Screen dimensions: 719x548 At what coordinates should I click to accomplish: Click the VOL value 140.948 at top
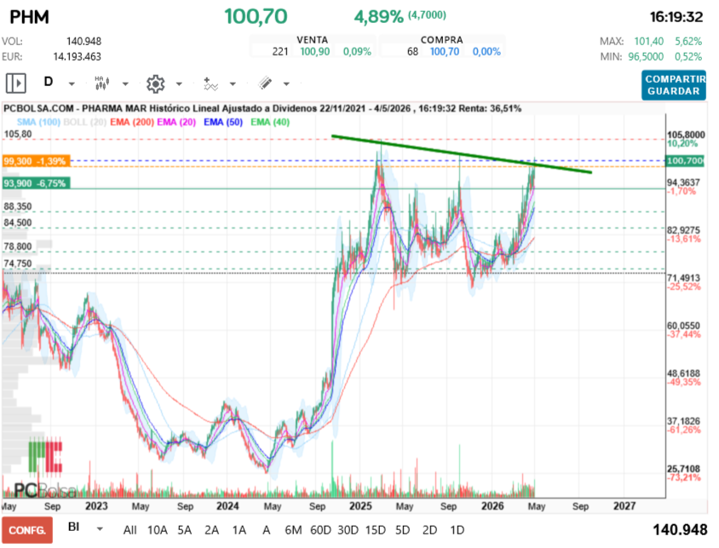click(x=83, y=41)
